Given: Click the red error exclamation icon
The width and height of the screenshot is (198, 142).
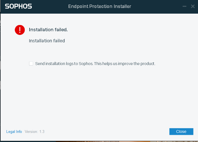Looking at the screenshot, I should [20, 30].
